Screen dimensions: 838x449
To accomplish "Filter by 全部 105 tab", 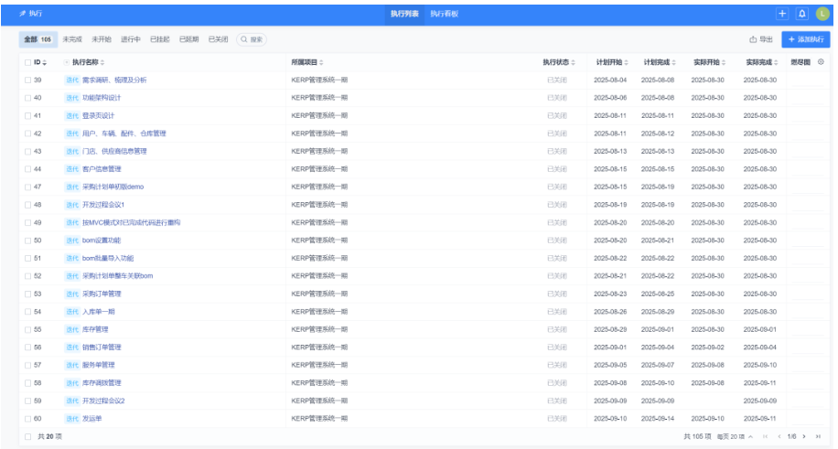I will tap(38, 39).
